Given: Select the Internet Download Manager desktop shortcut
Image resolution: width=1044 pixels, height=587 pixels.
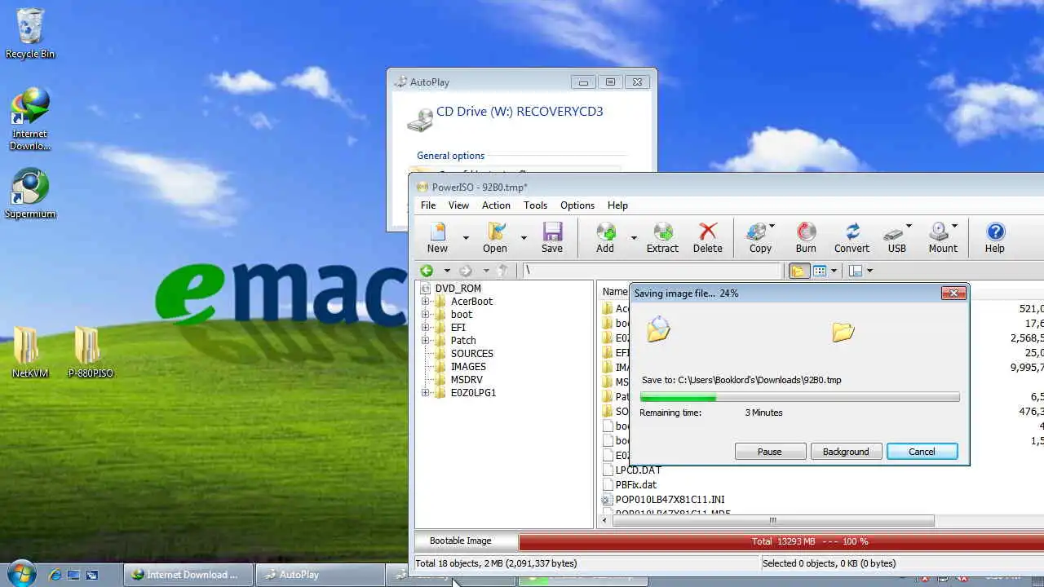Looking at the screenshot, I should tap(30, 119).
